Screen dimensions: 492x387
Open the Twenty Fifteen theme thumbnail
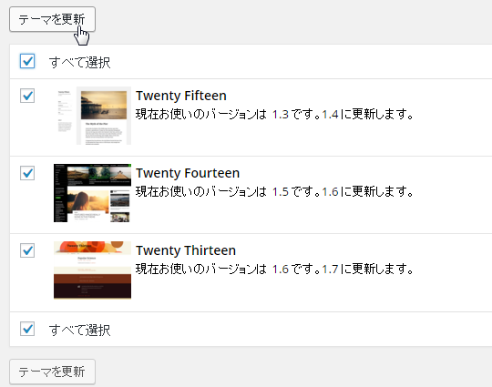(x=93, y=116)
